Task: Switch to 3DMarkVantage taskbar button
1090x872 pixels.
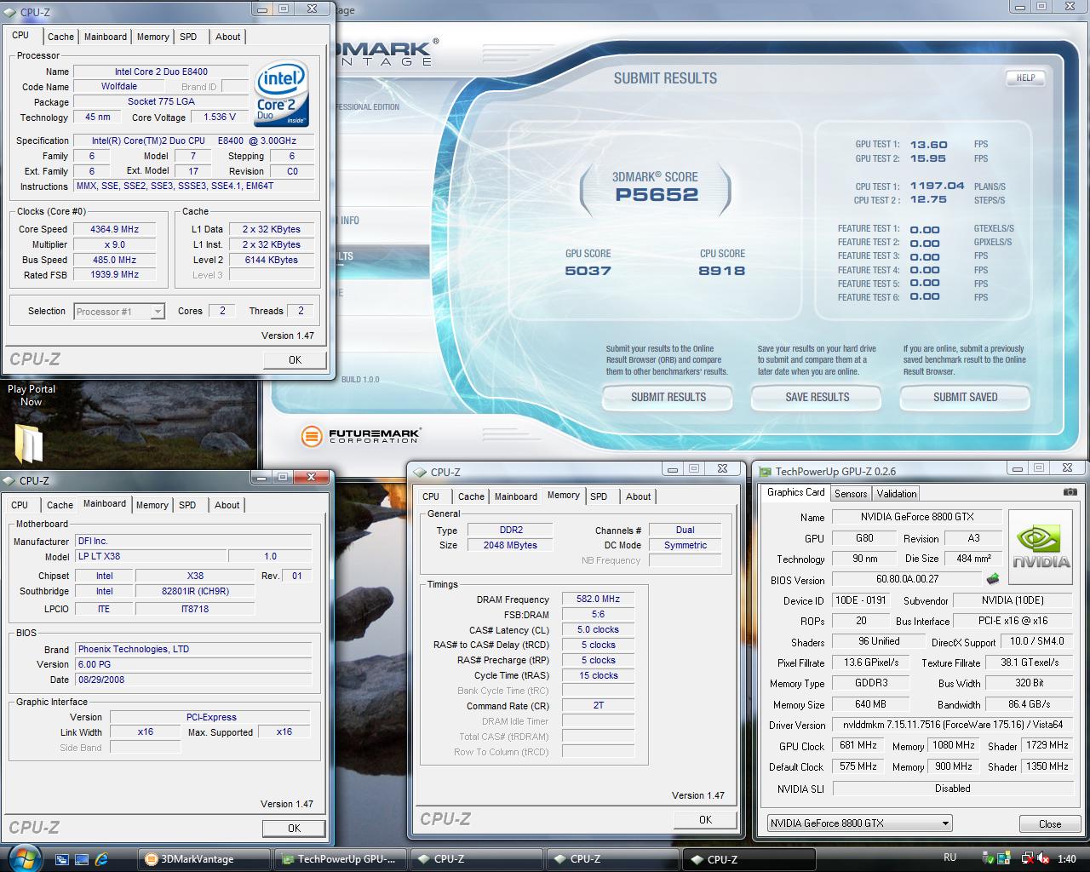Action: coord(204,859)
